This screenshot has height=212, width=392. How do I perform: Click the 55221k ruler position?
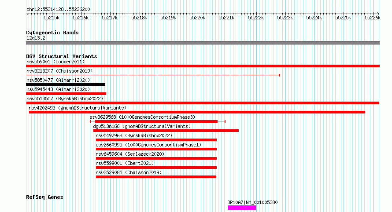(226, 18)
